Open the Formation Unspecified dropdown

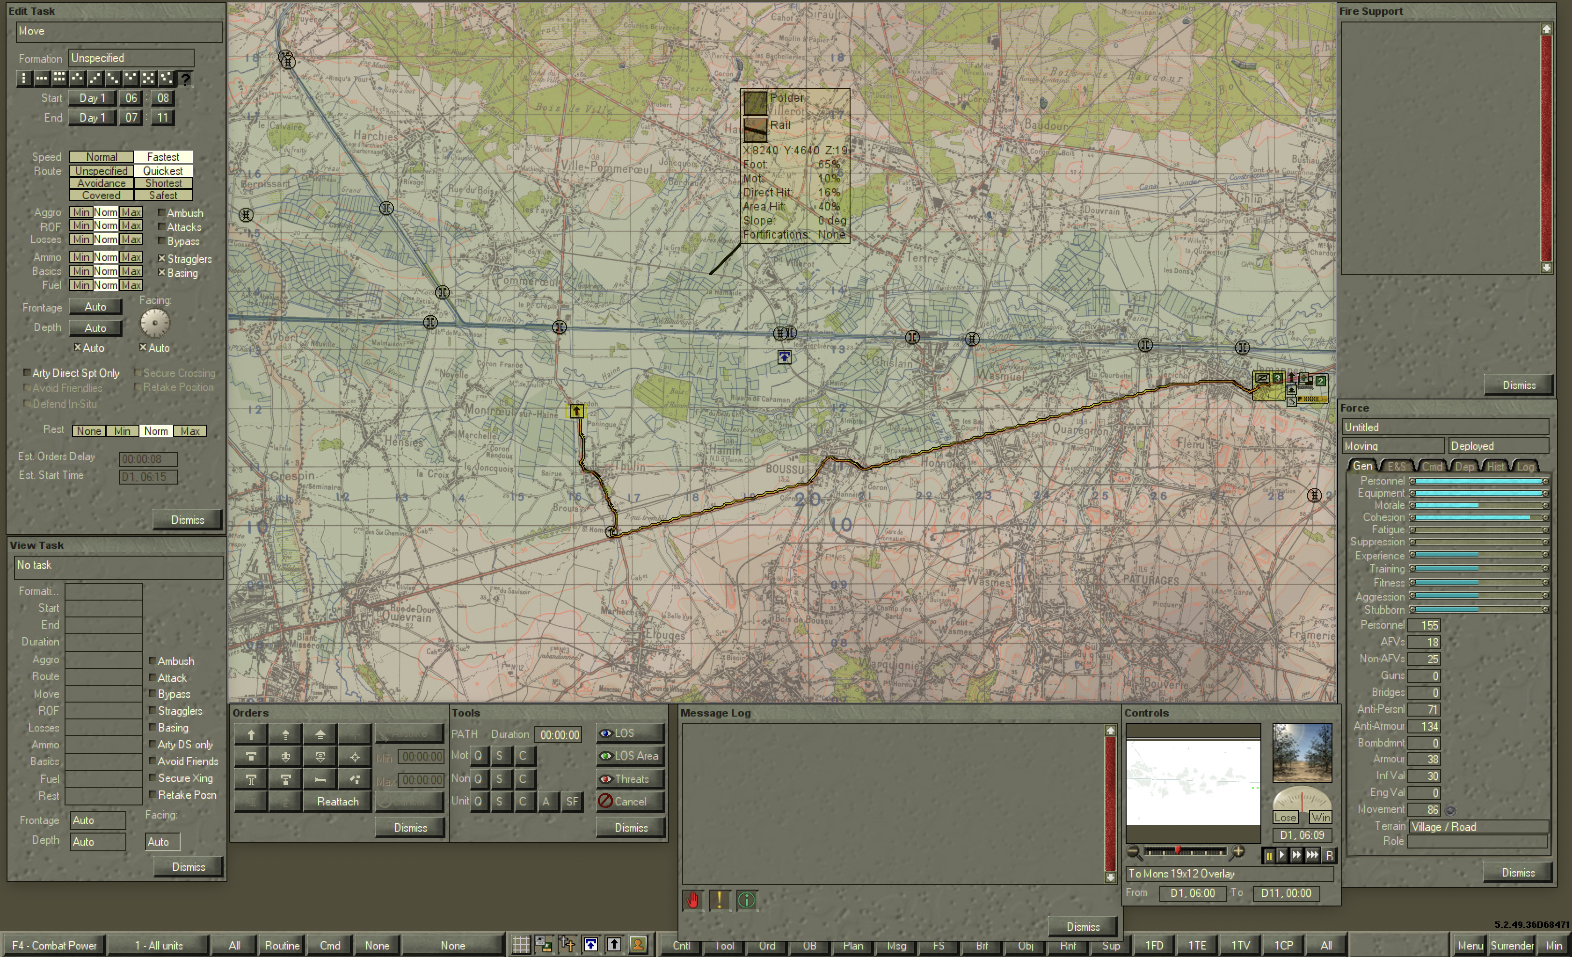(x=131, y=58)
